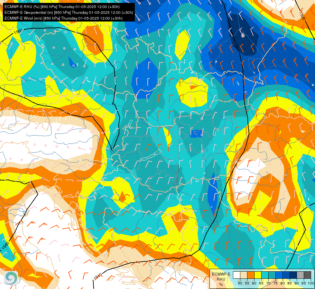Viewport: 315px width, 289px height.
Task: Pick the teal legend swatch
Action: (272, 275)
